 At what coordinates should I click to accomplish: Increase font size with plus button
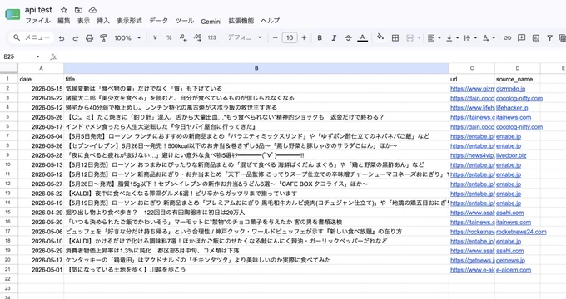click(304, 37)
